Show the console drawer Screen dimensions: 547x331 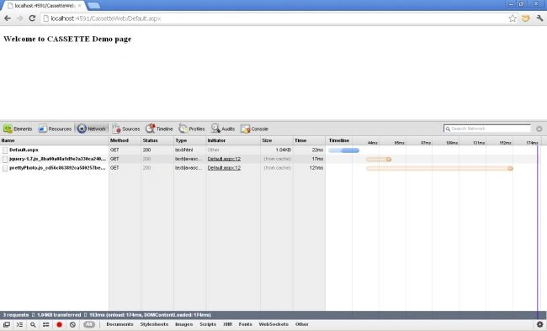coord(19,324)
